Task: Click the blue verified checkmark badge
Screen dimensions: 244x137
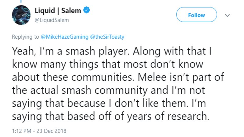Action: [x=87, y=10]
